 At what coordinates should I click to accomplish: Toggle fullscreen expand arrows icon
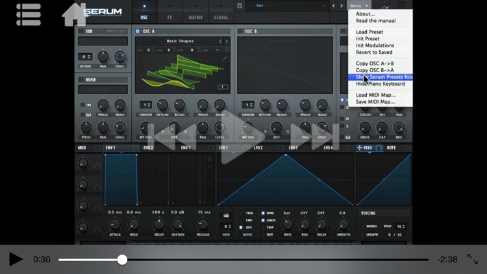pos(473,259)
